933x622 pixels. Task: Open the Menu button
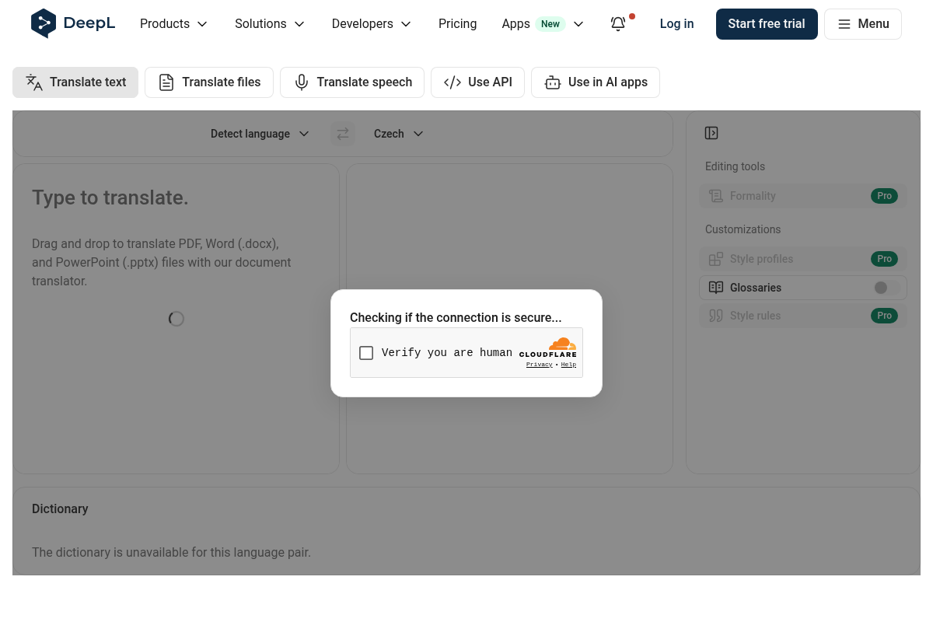(x=863, y=24)
